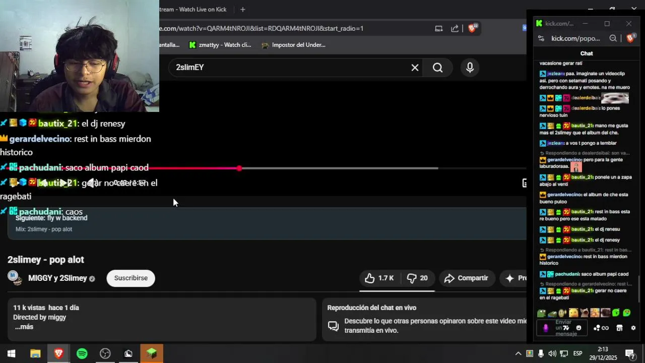This screenshot has width=645, height=363.
Task: Open zmattyy - Watch cli... bookmark
Action: tap(220, 45)
